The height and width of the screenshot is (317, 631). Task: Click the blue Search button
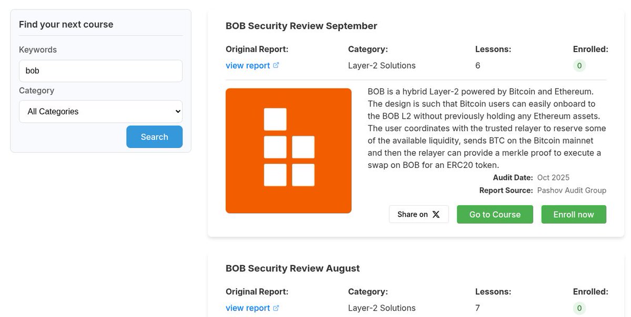point(154,137)
